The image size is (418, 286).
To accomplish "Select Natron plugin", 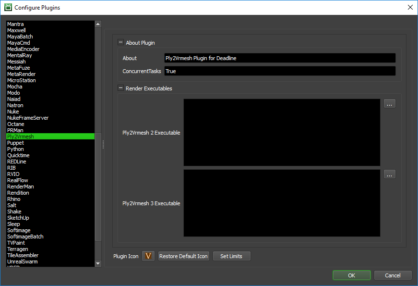I will (50, 105).
